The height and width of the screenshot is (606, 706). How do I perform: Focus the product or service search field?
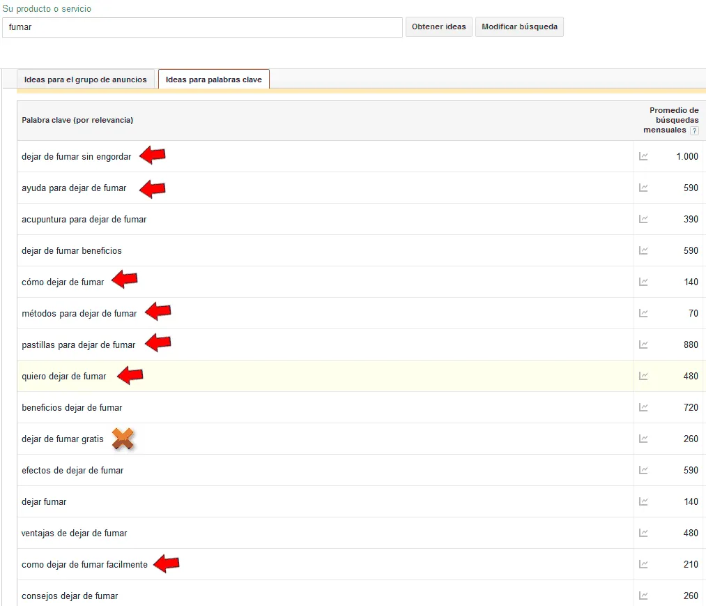pos(202,27)
